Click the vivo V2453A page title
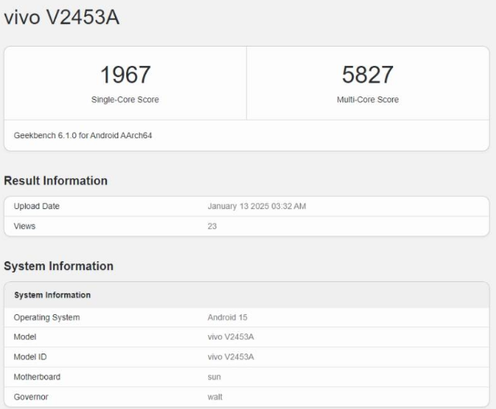496x409 pixels. pos(62,18)
